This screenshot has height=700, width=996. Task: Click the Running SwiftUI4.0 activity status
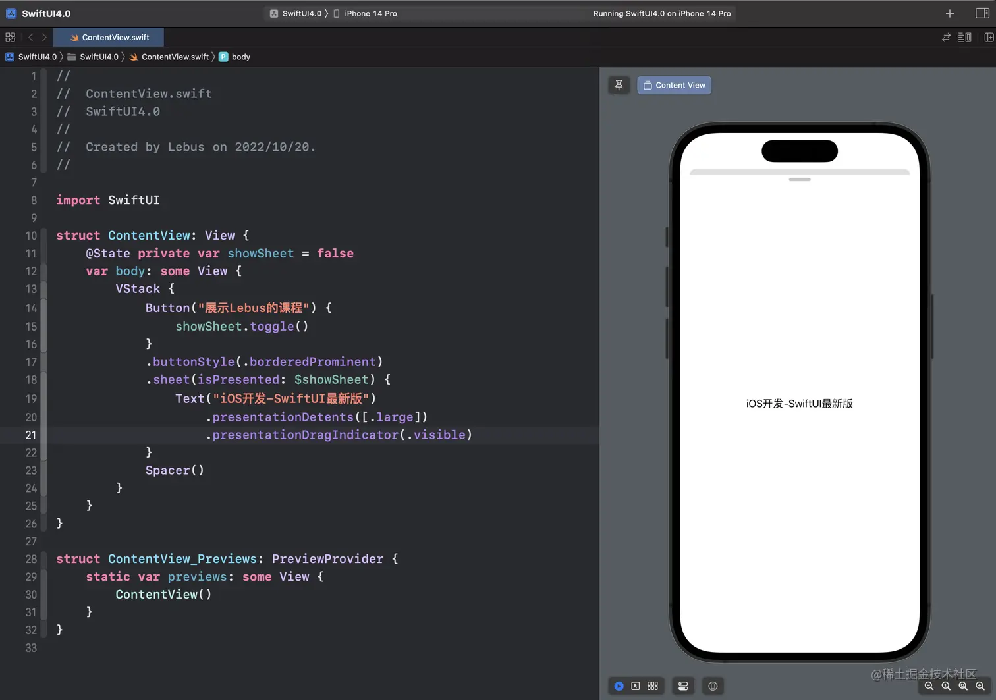coord(662,13)
